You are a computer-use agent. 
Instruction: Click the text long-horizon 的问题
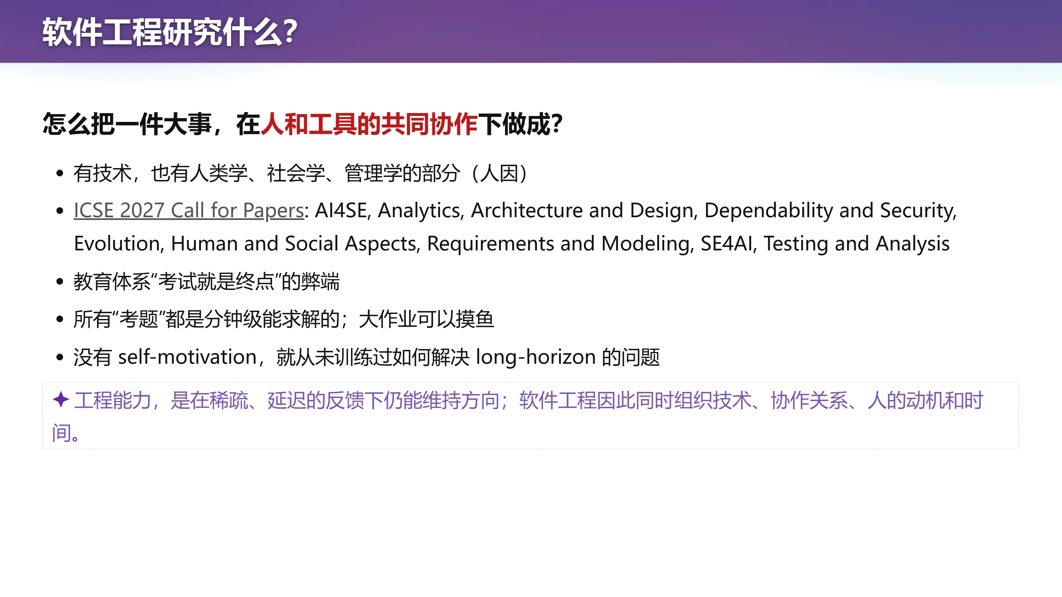[x=568, y=357]
